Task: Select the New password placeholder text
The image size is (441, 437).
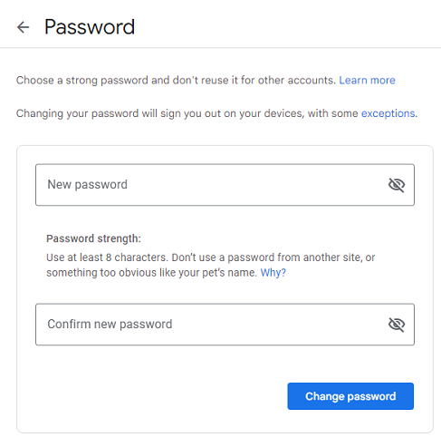Action: coord(87,184)
